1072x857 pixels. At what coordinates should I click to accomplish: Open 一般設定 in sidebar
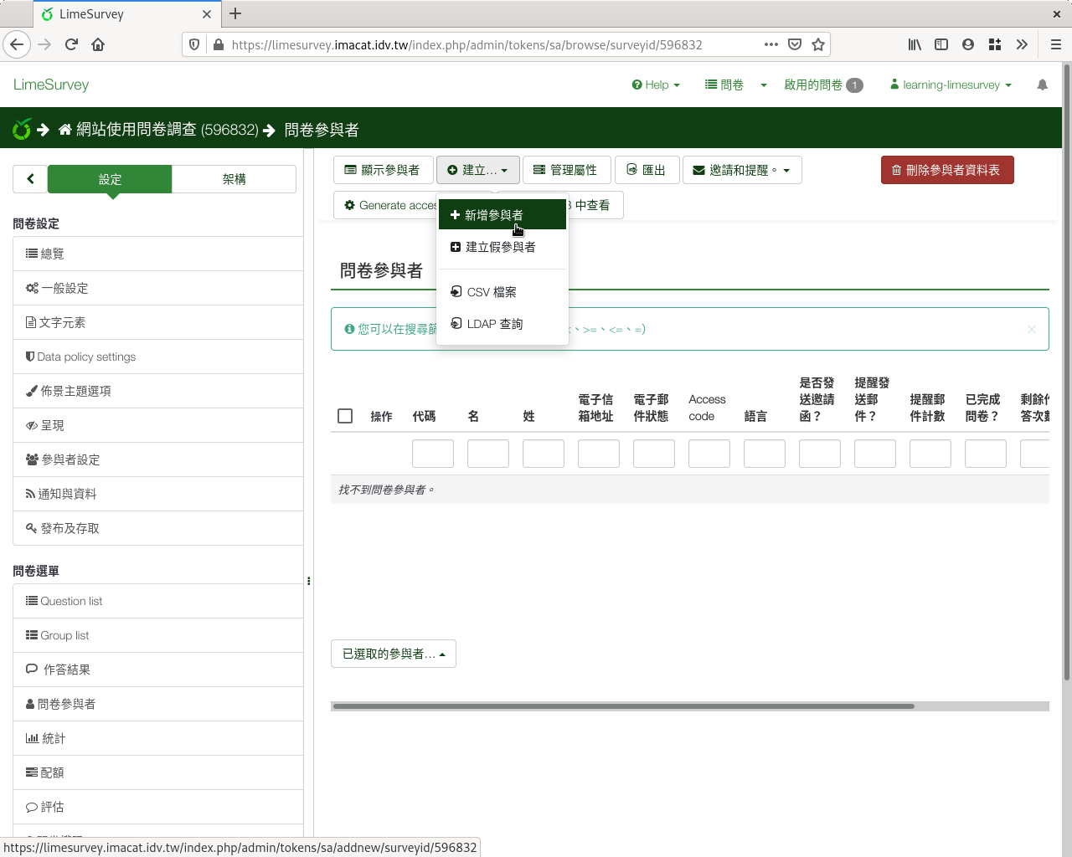158,288
